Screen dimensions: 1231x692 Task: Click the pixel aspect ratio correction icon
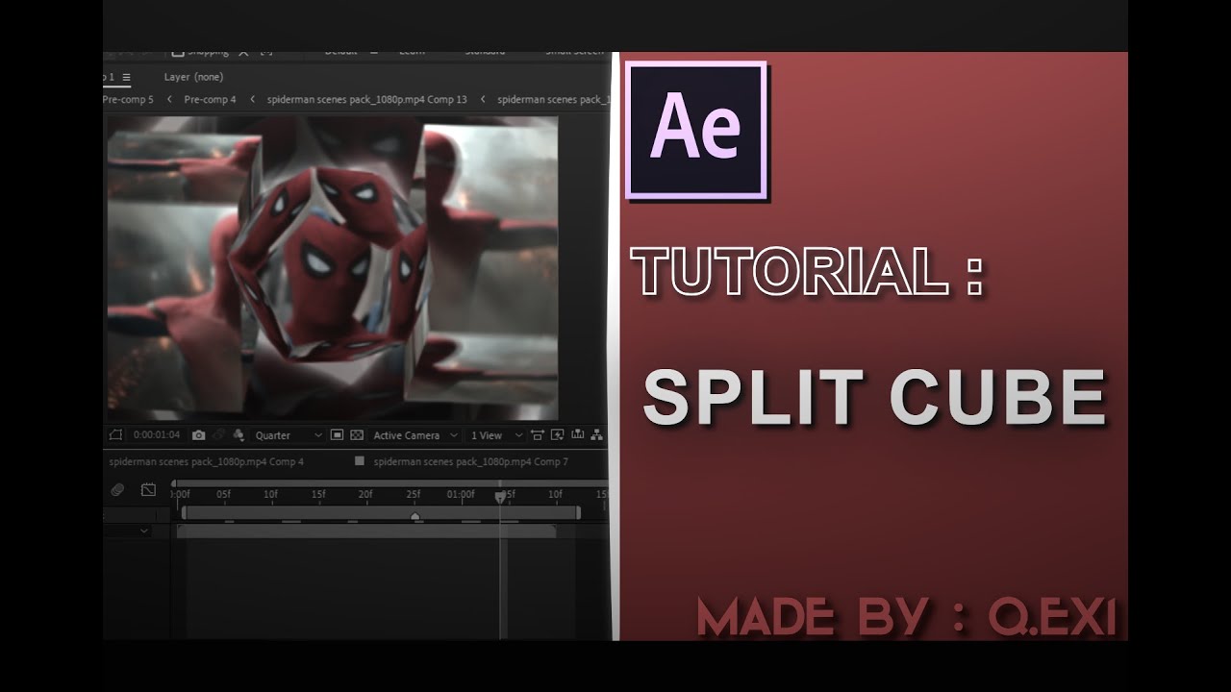[537, 435]
